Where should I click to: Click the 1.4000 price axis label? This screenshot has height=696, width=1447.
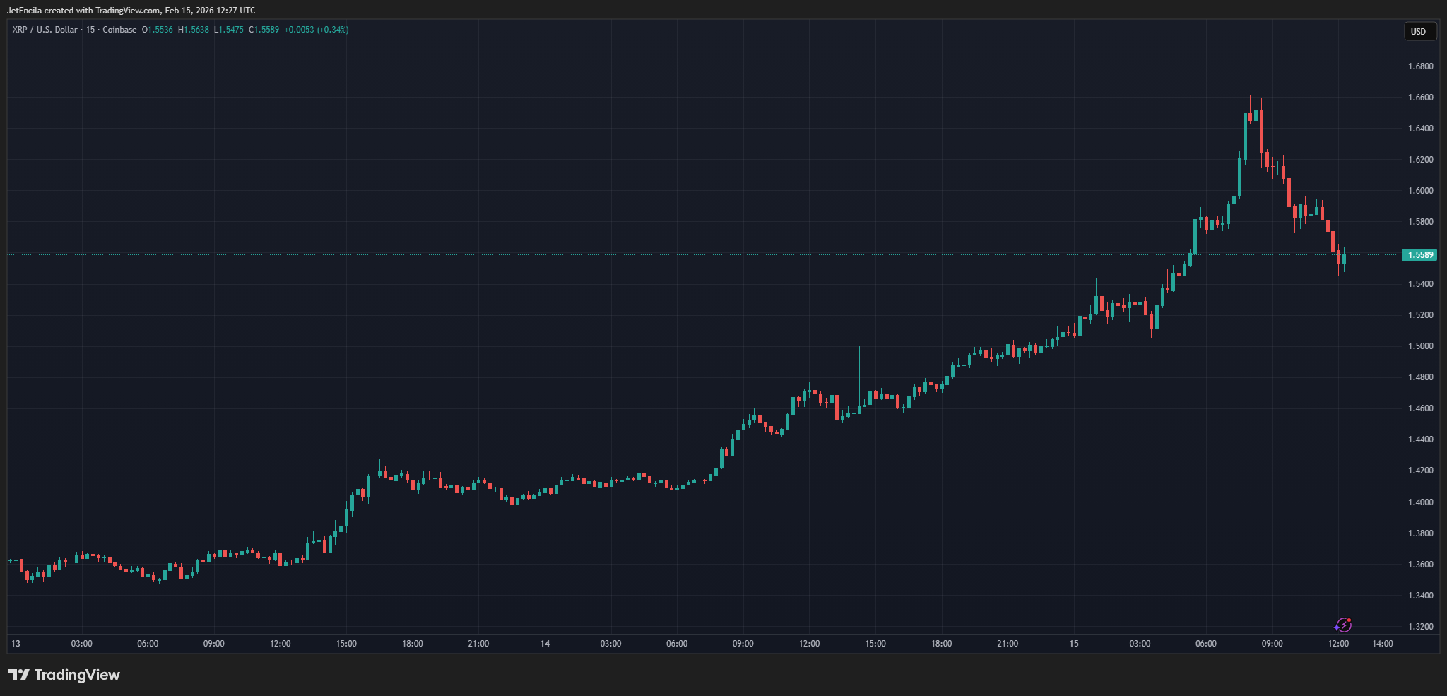(x=1420, y=502)
